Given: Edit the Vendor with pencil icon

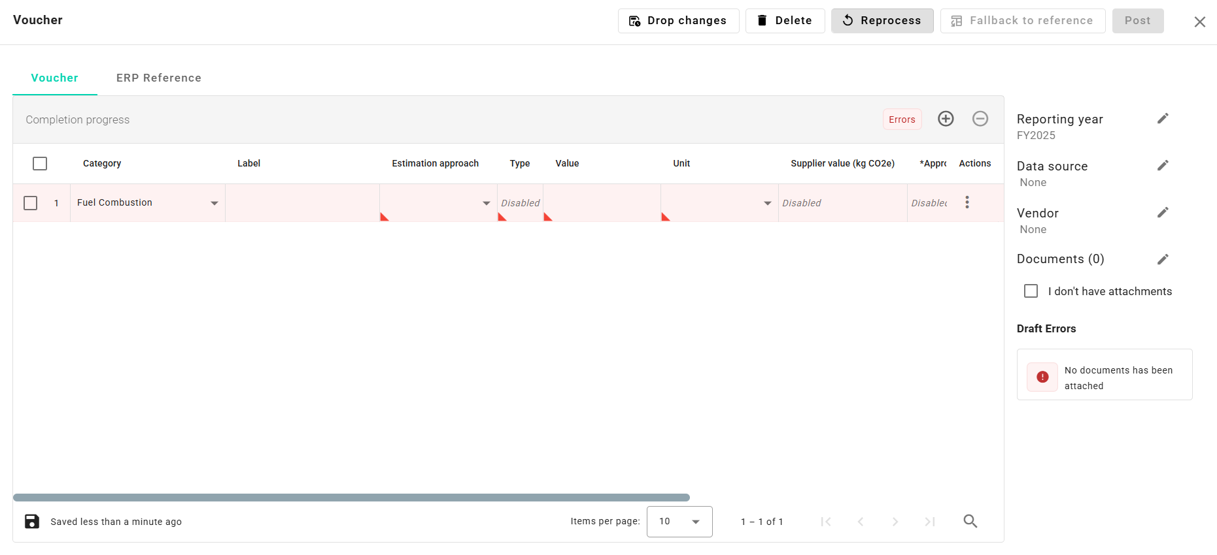Looking at the screenshot, I should tap(1162, 213).
